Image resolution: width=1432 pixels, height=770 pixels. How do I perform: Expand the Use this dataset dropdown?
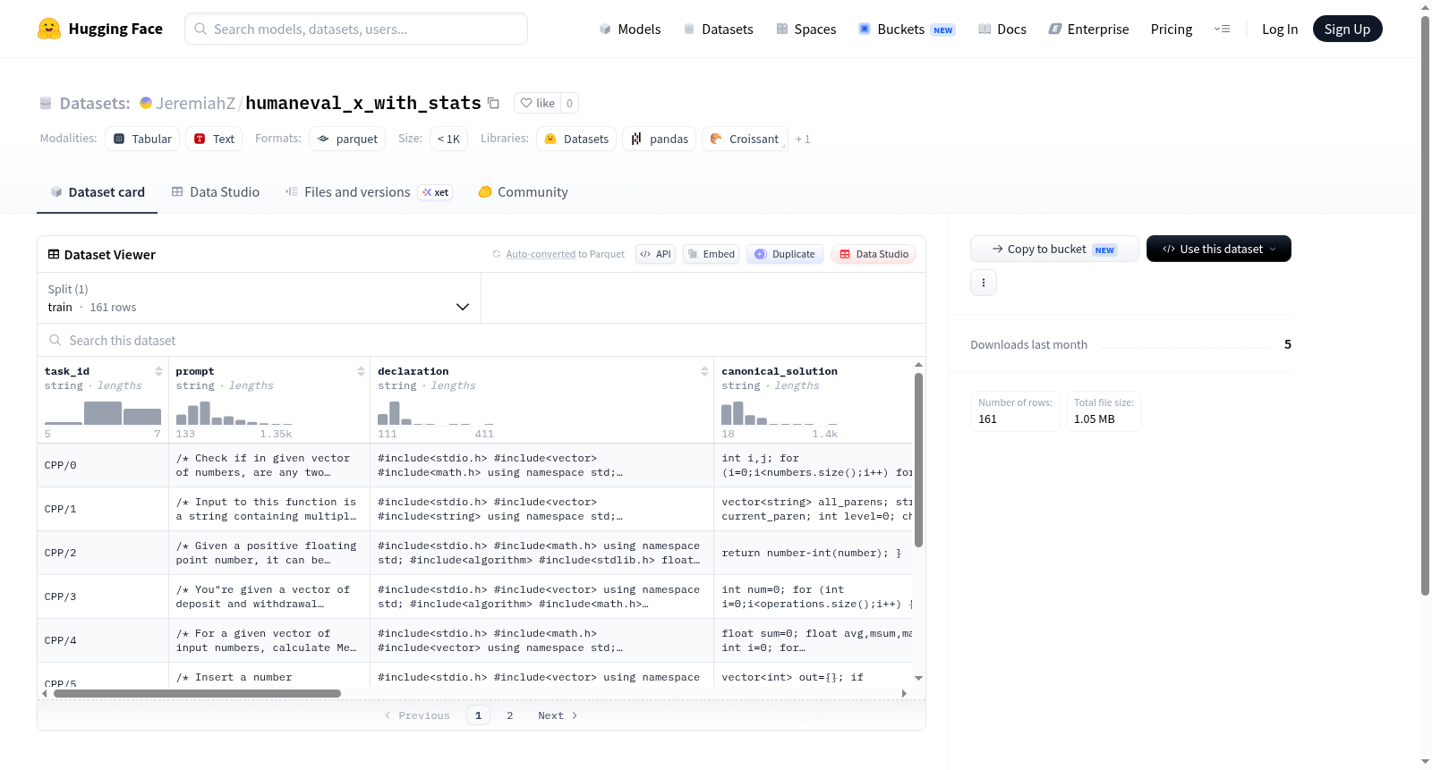click(1219, 249)
